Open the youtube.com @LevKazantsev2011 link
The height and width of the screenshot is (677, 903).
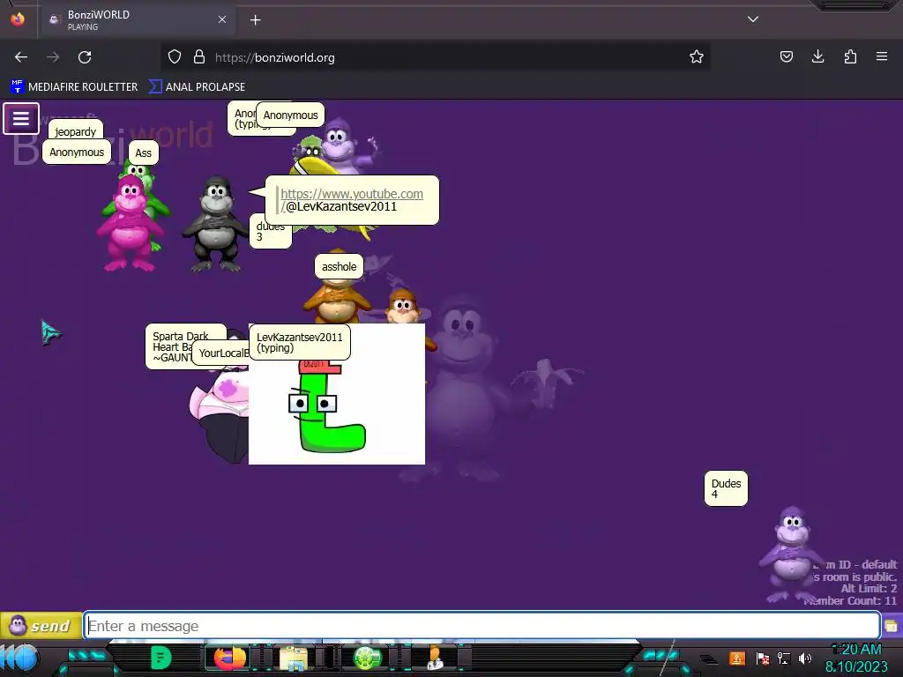351,200
